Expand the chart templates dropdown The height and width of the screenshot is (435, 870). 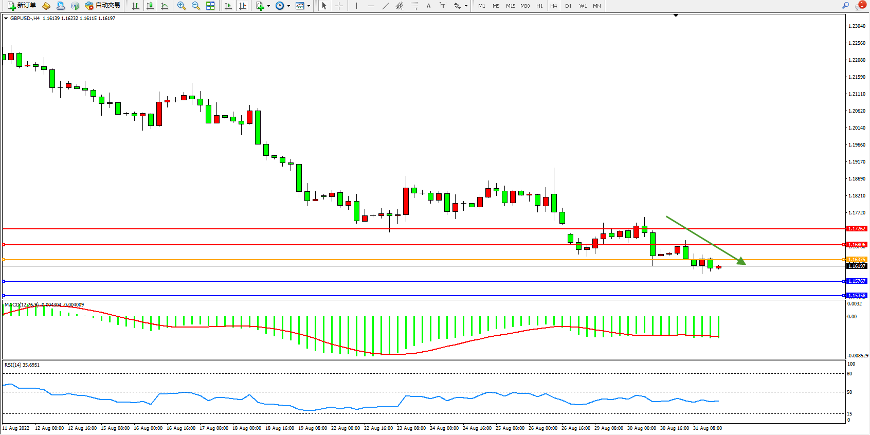[309, 6]
